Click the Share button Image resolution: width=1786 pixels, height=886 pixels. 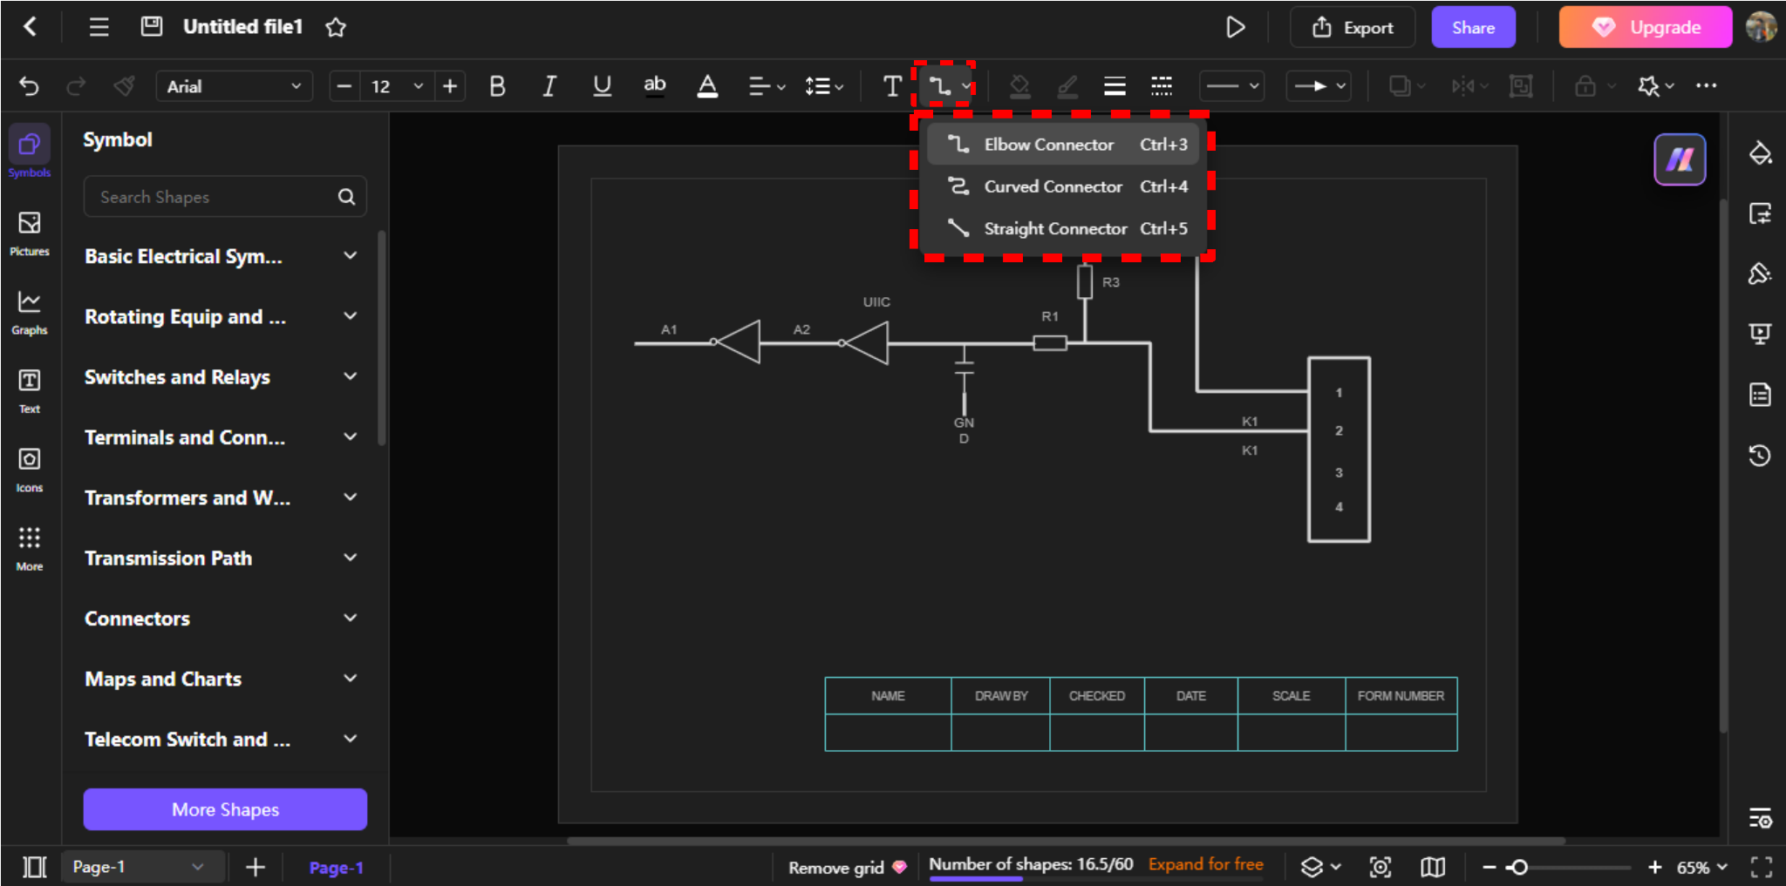1473,28
